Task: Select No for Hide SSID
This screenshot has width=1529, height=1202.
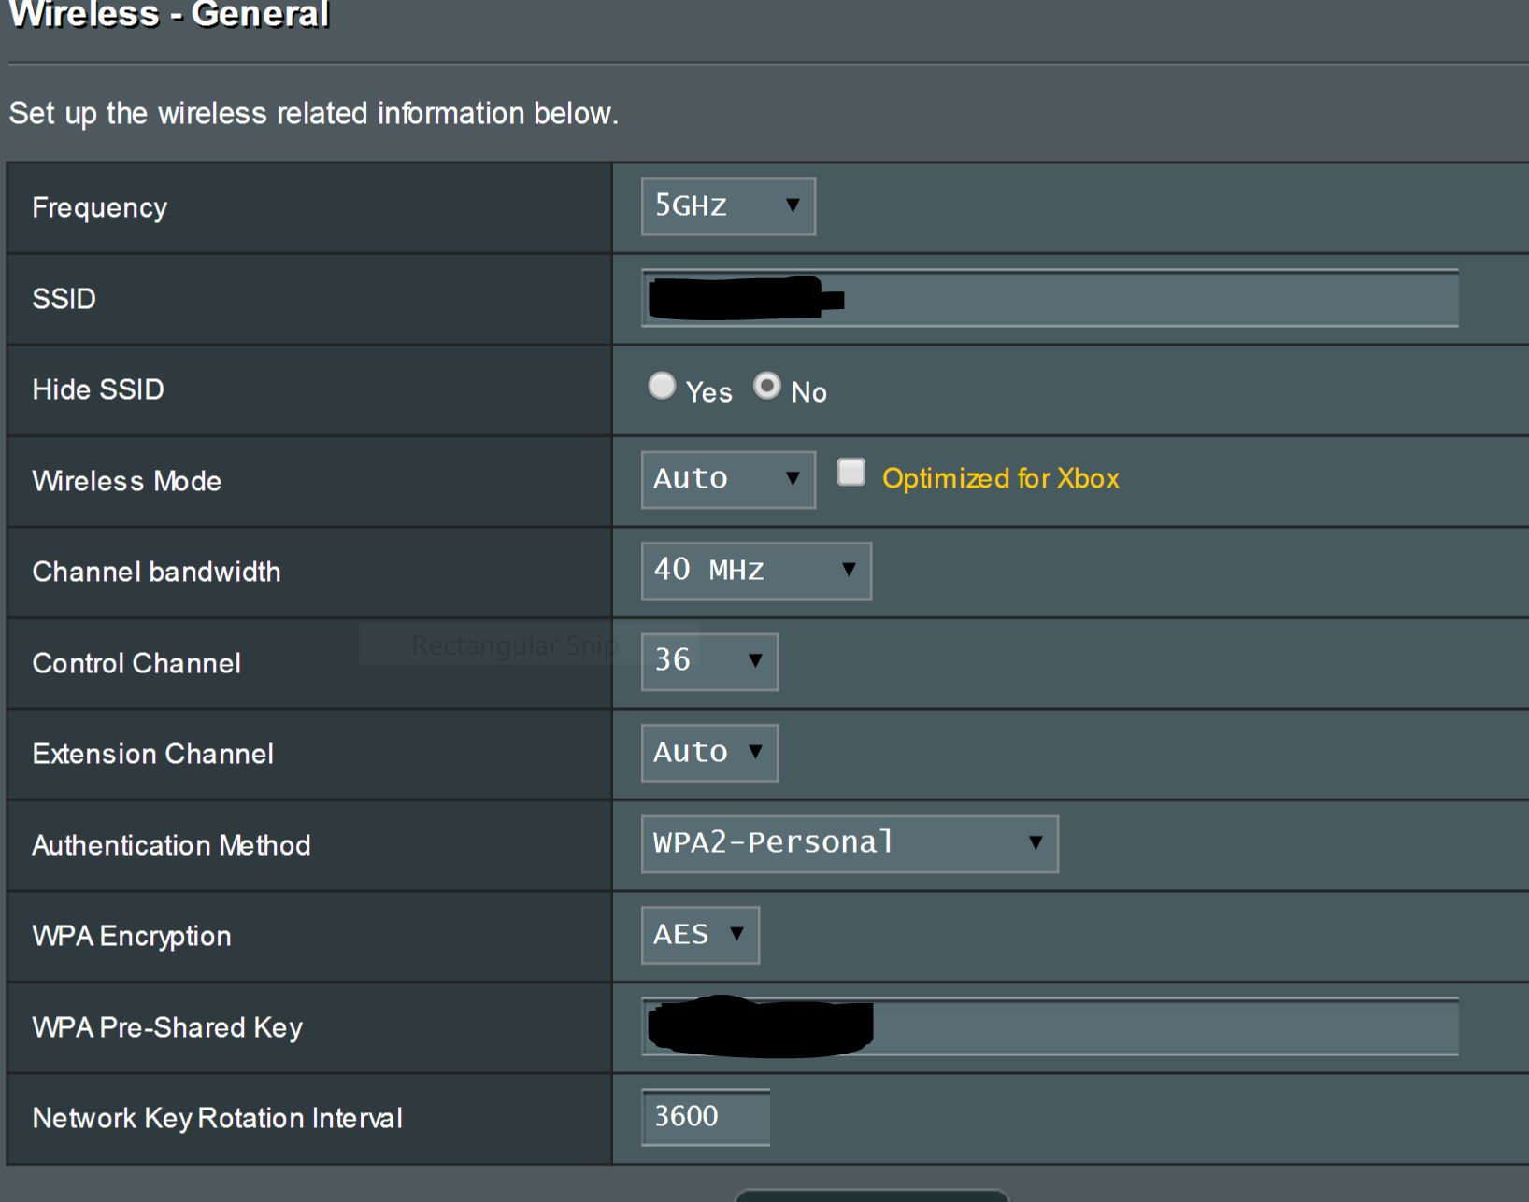Action: (767, 386)
